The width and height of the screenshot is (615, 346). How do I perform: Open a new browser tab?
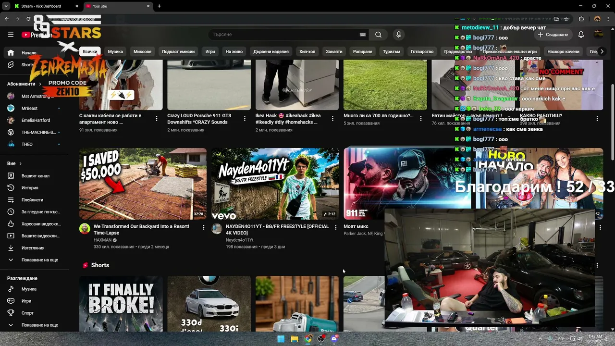click(159, 6)
